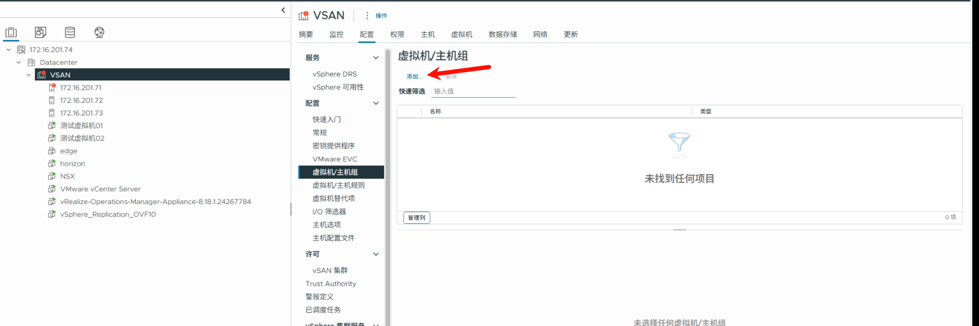Open the VMs and Templates inventory view
This screenshot has width=979, height=326.
[x=40, y=32]
